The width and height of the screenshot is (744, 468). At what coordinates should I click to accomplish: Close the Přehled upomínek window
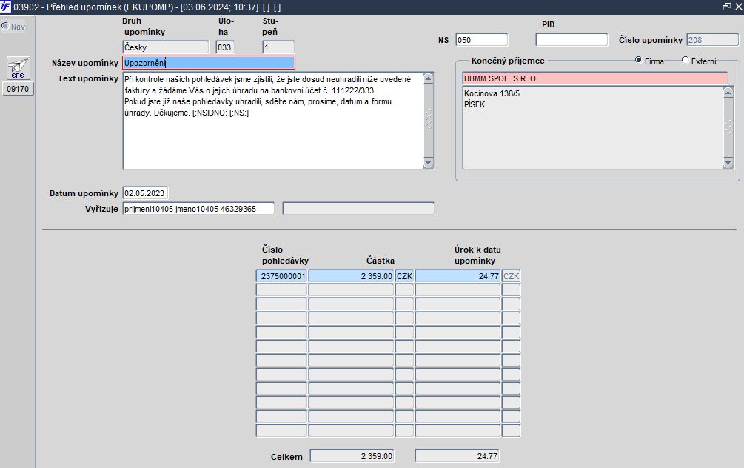738,7
